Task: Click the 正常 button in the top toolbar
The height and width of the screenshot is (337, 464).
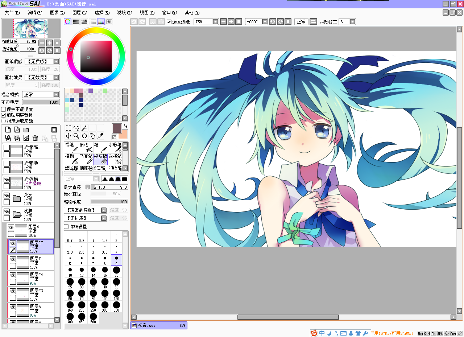Action: pyautogui.click(x=301, y=22)
